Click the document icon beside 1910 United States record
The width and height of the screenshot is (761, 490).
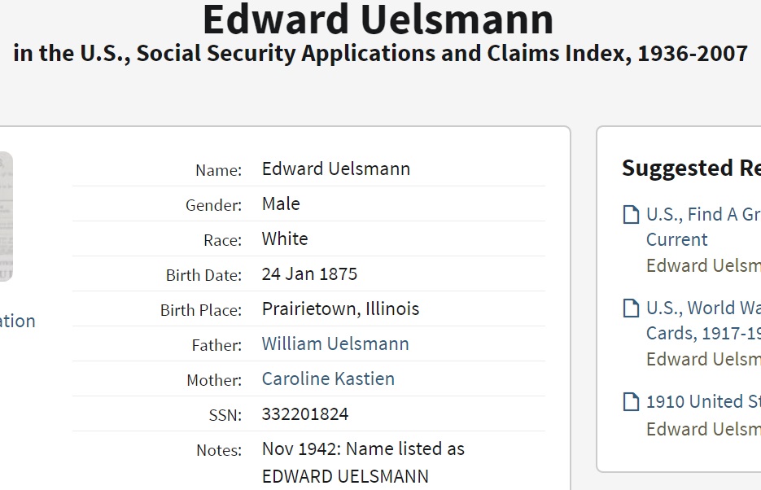click(631, 402)
